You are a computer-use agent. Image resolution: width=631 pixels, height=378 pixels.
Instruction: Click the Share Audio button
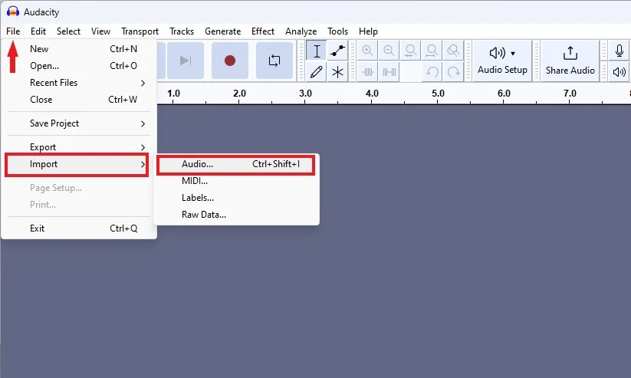point(570,61)
